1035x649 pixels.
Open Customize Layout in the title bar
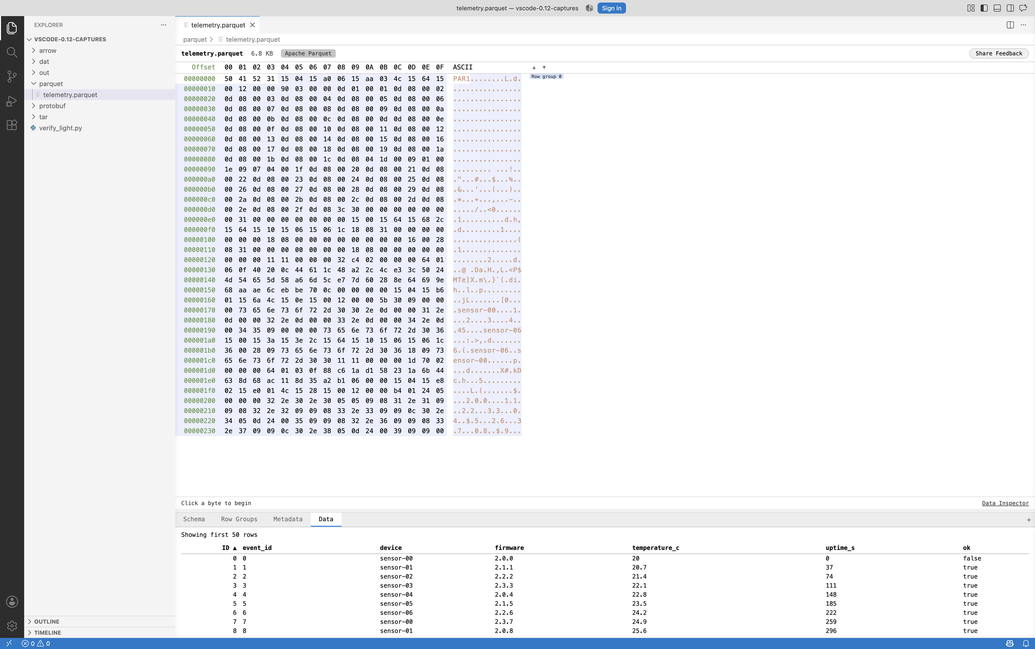[x=971, y=8]
